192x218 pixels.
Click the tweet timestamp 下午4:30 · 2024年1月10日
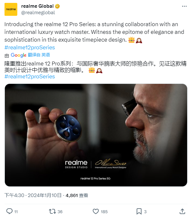33,195
